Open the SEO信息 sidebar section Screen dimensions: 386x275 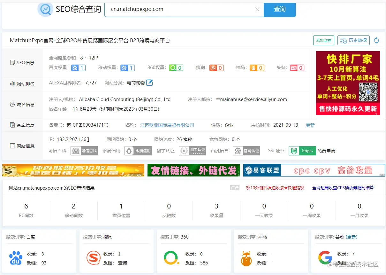click(x=22, y=62)
